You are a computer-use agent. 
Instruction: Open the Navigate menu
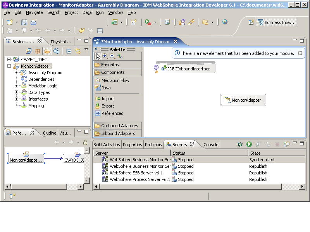[34, 12]
